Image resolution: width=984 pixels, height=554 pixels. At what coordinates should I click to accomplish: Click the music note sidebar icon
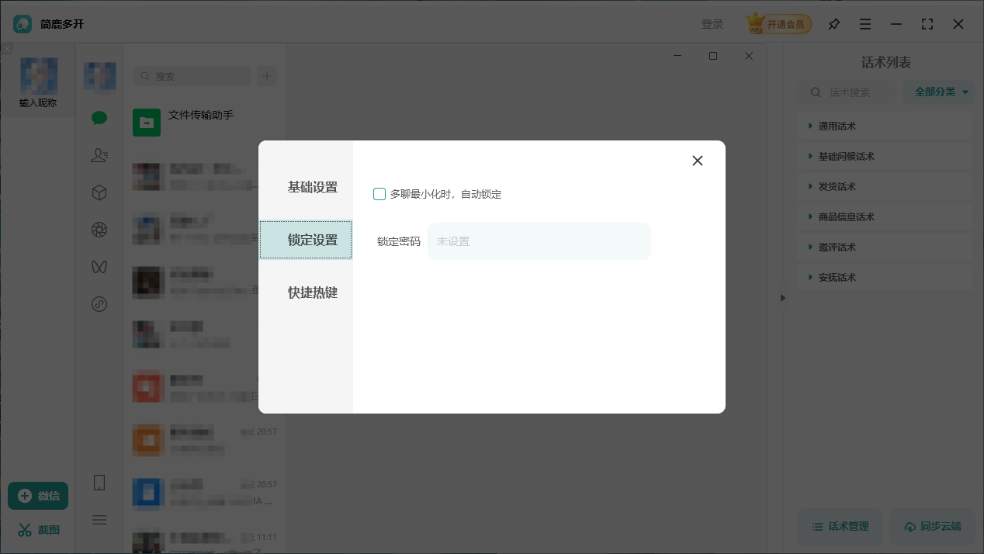99,303
